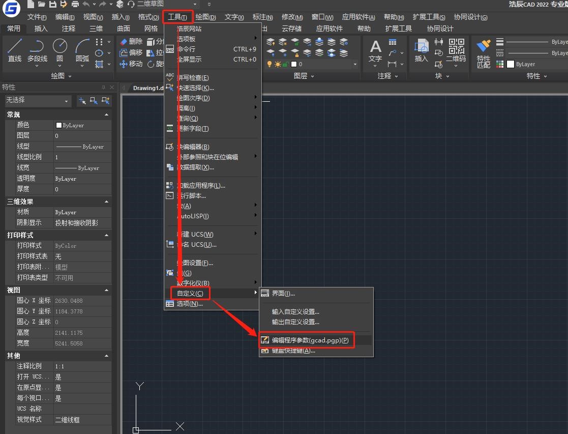
Task: Switch to the 扩展工具 ribbon tab
Action: [x=399, y=28]
